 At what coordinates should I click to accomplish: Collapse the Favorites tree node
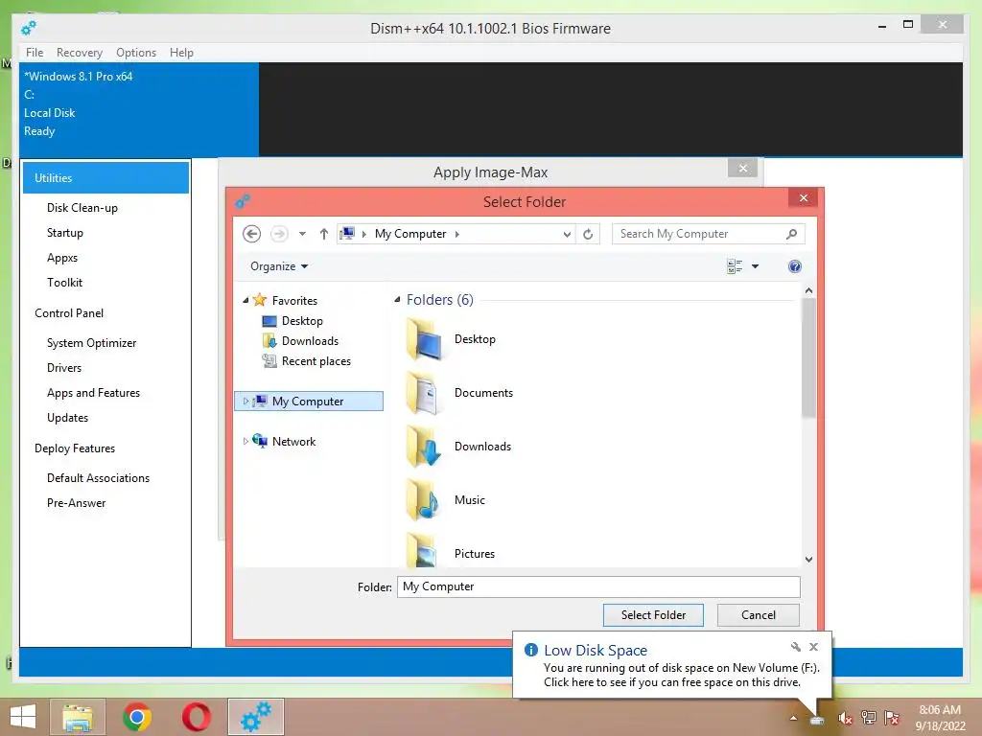(x=245, y=301)
